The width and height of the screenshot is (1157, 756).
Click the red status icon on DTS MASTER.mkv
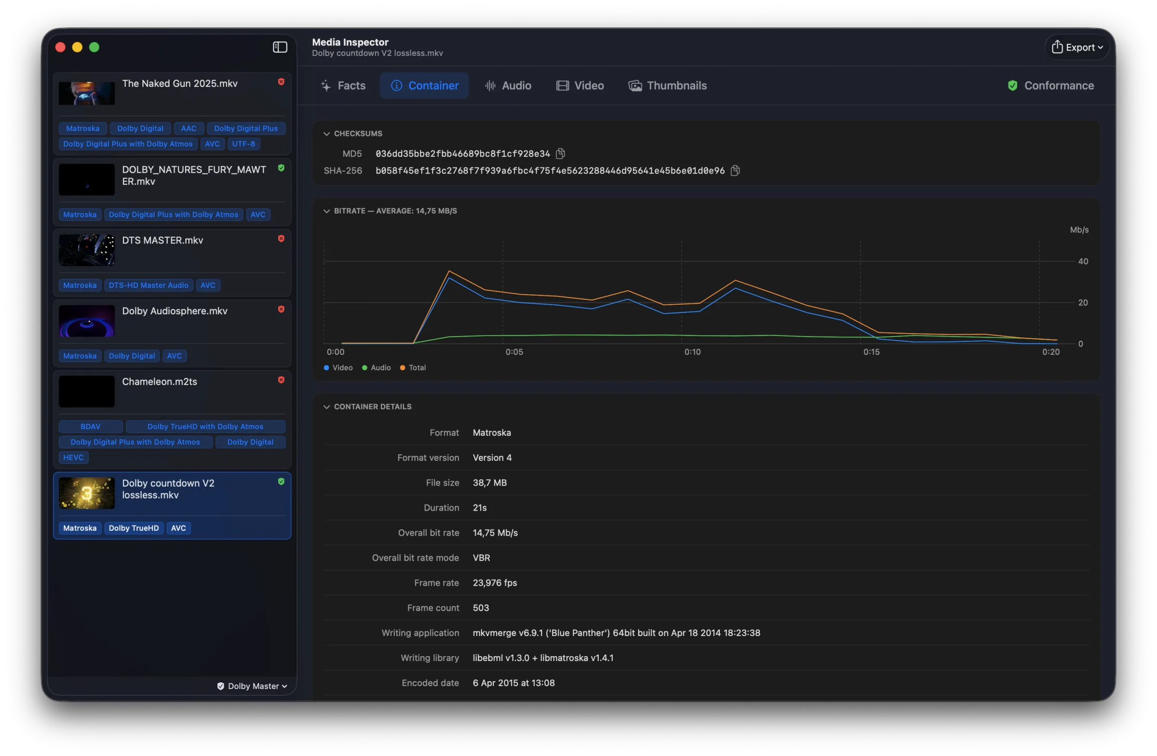(x=281, y=239)
